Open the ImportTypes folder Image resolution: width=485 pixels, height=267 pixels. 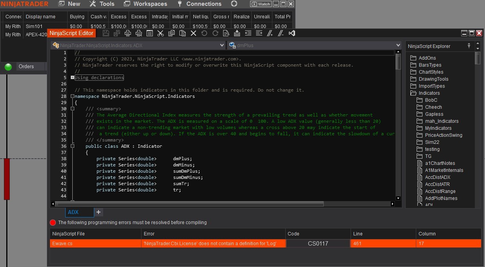pyautogui.click(x=428, y=86)
